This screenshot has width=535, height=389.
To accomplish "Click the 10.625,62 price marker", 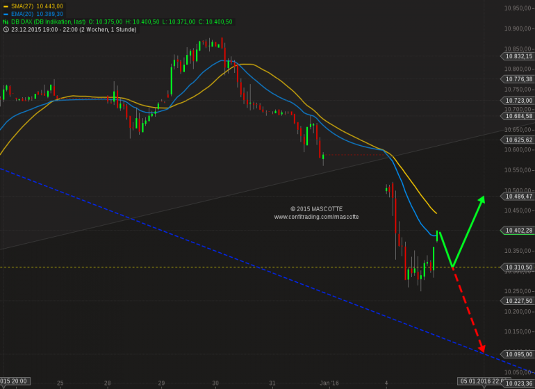I will tap(518, 140).
